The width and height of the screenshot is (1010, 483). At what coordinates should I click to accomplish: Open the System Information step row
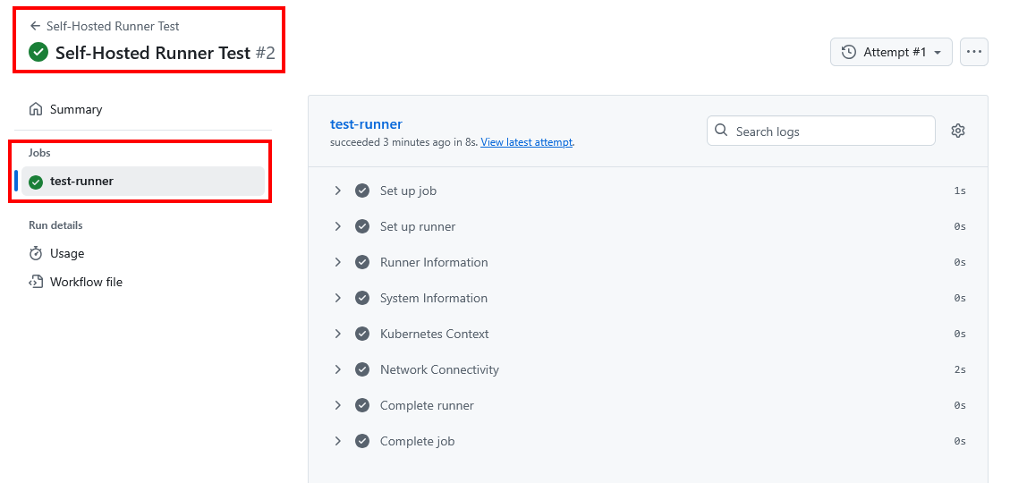(433, 298)
